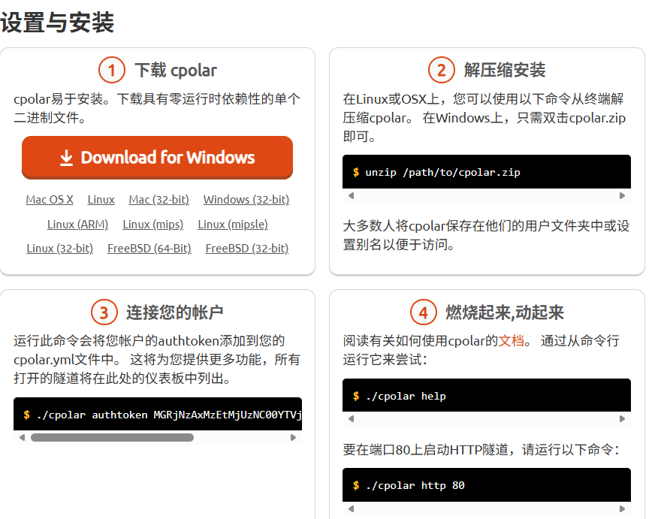
Task: Open the Linux (ARM) download link
Action: [x=77, y=225]
